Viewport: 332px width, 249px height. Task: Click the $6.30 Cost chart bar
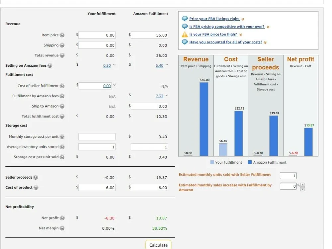click(x=223, y=150)
